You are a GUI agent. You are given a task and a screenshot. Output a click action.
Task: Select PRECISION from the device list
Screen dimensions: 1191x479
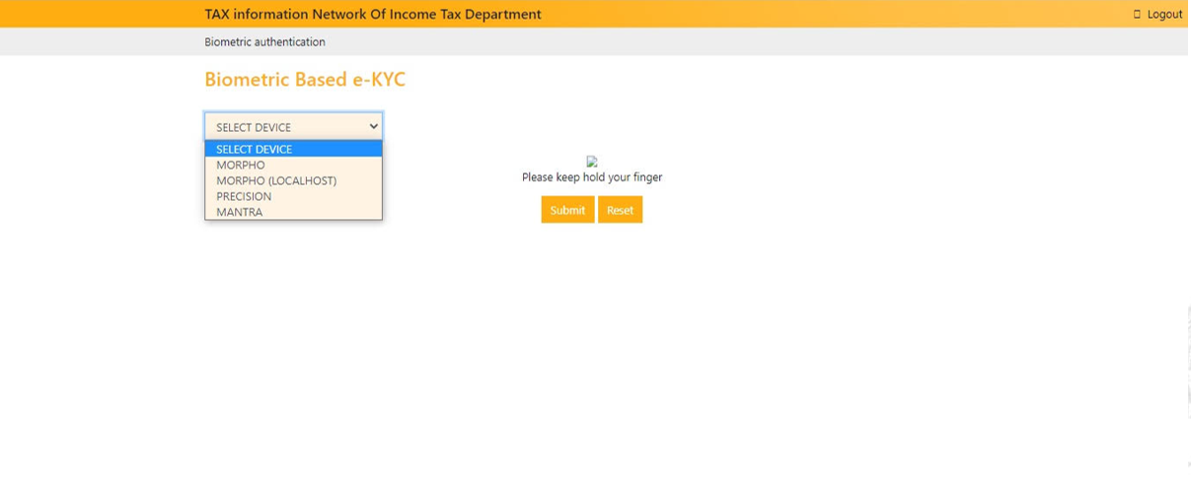pos(293,196)
